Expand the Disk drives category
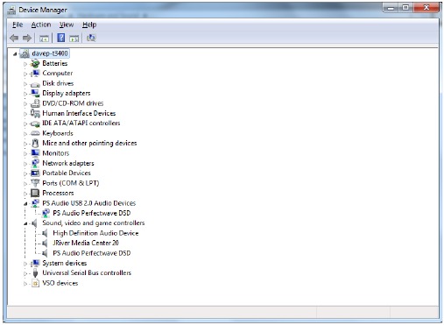The image size is (444, 325). [x=25, y=84]
